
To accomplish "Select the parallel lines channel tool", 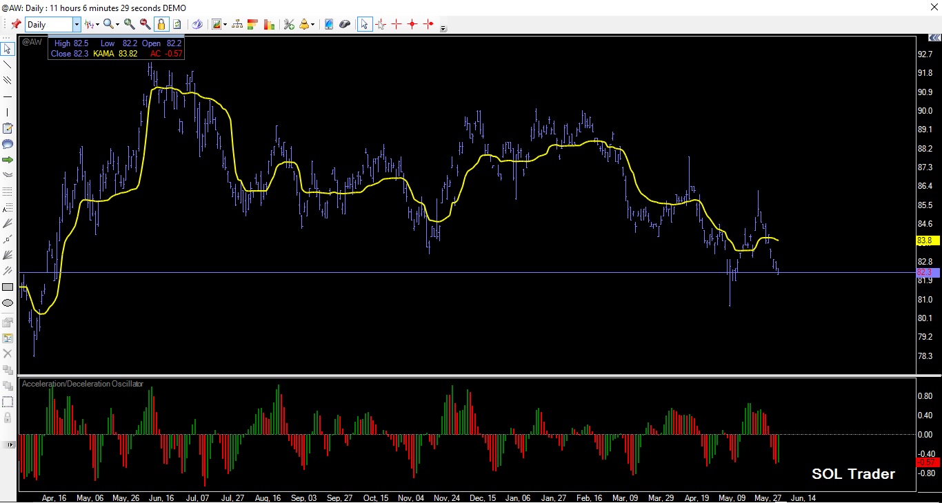I will (8, 81).
